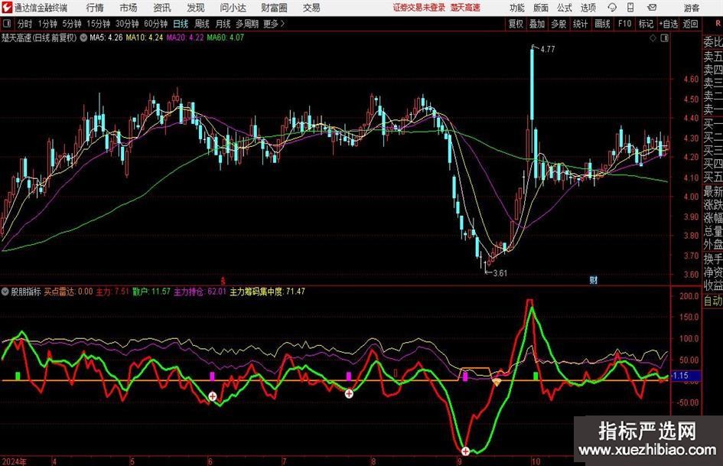The height and width of the screenshot is (466, 723).
Task: Click the MA5: 4.26 label
Action: [x=106, y=37]
